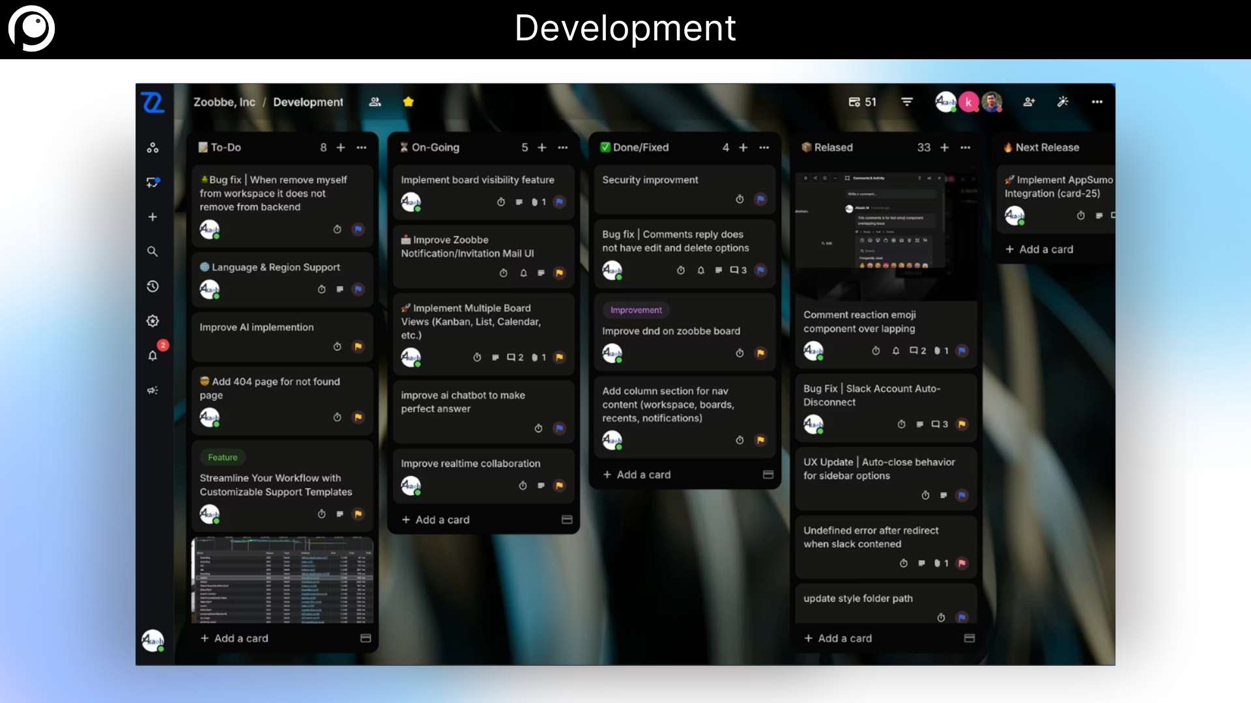Open the filter icon in the top bar
The image size is (1251, 703).
click(x=908, y=102)
